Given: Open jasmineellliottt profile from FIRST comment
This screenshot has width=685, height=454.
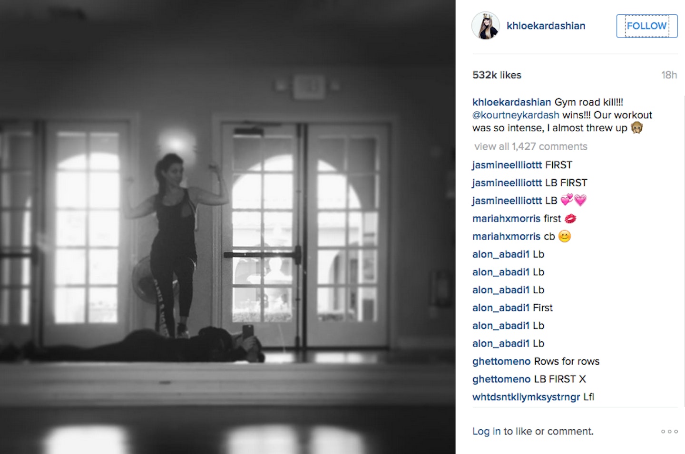Looking at the screenshot, I should point(507,165).
